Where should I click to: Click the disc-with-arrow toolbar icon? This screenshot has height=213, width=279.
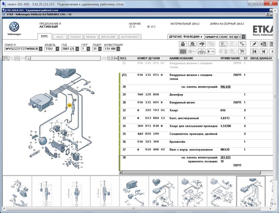[192, 44]
